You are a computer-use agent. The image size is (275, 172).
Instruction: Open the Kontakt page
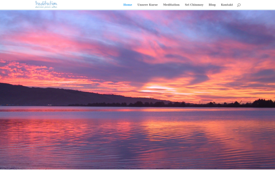pyautogui.click(x=227, y=5)
